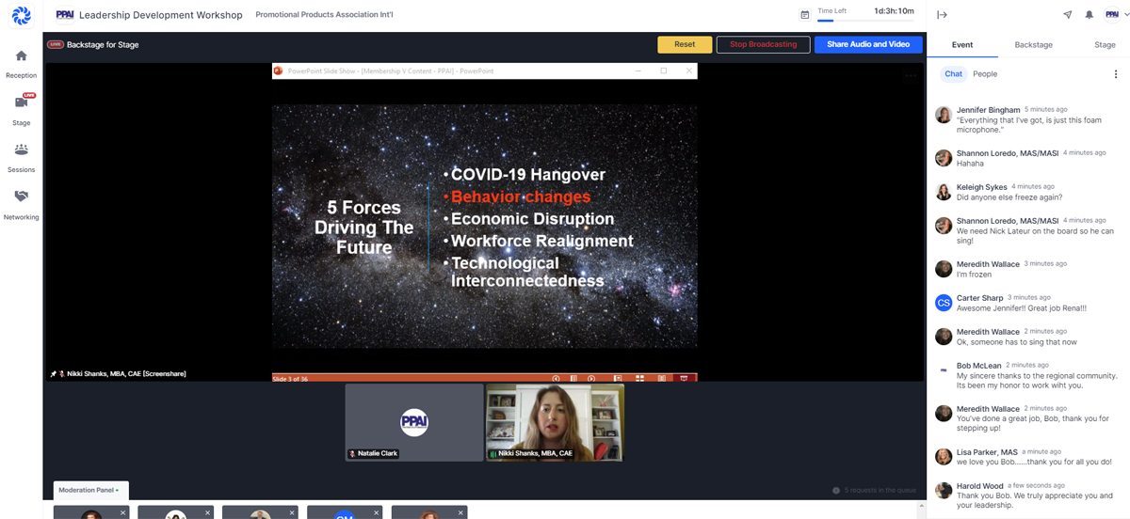Collapse the right side panel
This screenshot has width=1130, height=519.
[942, 15]
